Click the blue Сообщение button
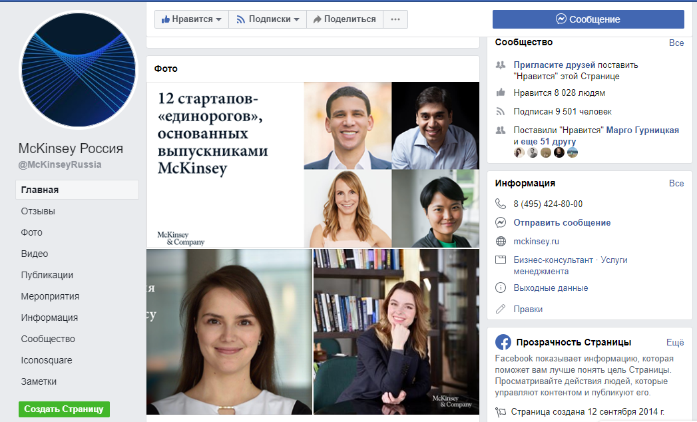 click(x=588, y=19)
